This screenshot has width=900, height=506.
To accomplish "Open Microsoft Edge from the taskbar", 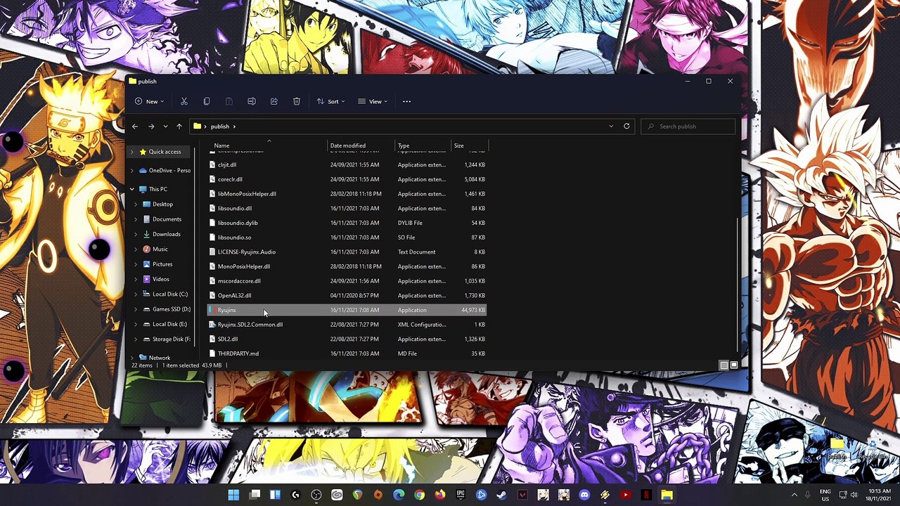I will click(x=399, y=495).
